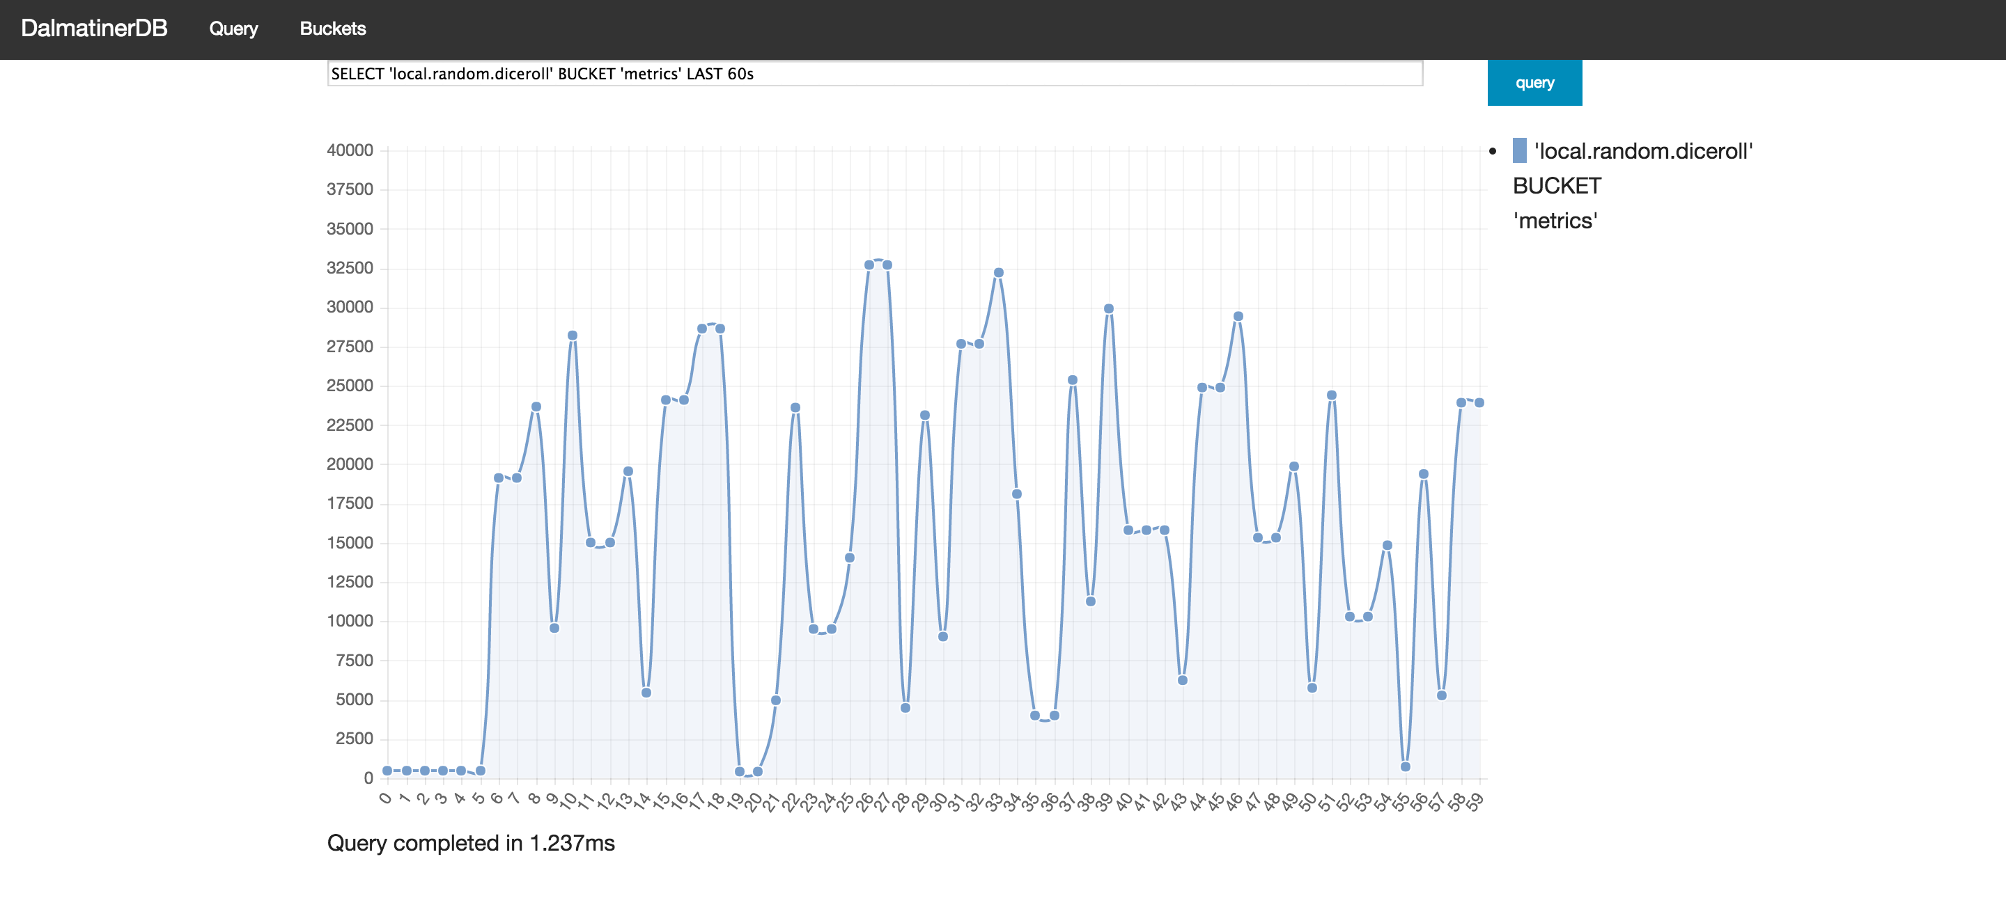Click the 0 y-axis label
Image resolution: width=2006 pixels, height=898 pixels.
(368, 778)
